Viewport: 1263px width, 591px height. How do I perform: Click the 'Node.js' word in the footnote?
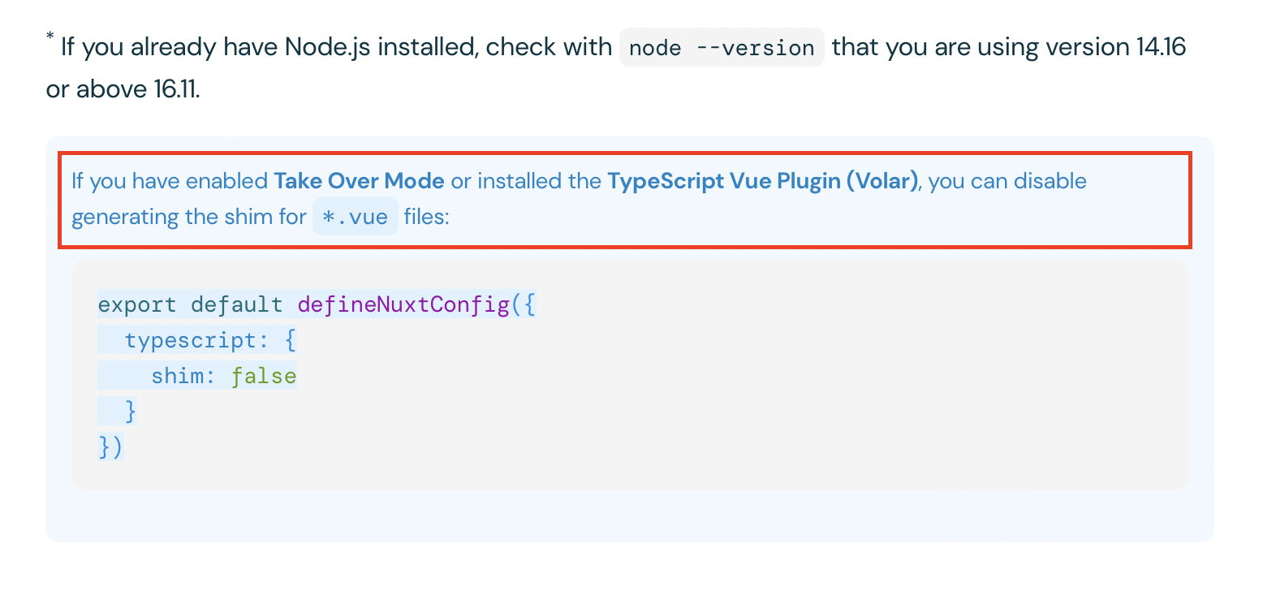point(328,48)
